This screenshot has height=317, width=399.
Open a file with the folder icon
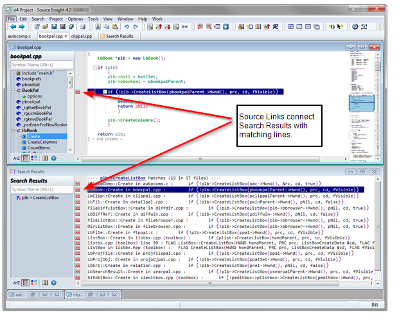[x=45, y=26]
